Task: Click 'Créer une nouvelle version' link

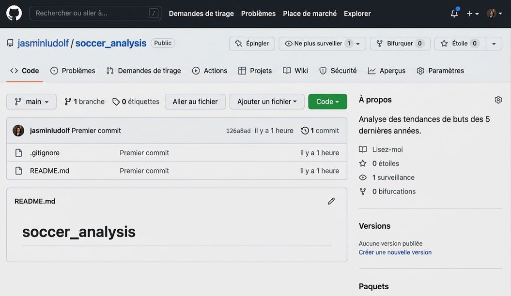Action: coord(395,252)
